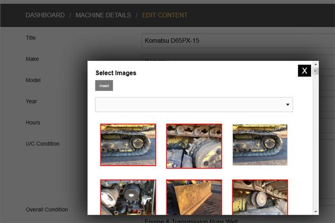Image resolution: width=335 pixels, height=223 pixels.
Task: Click the Insert button
Action: click(x=104, y=85)
